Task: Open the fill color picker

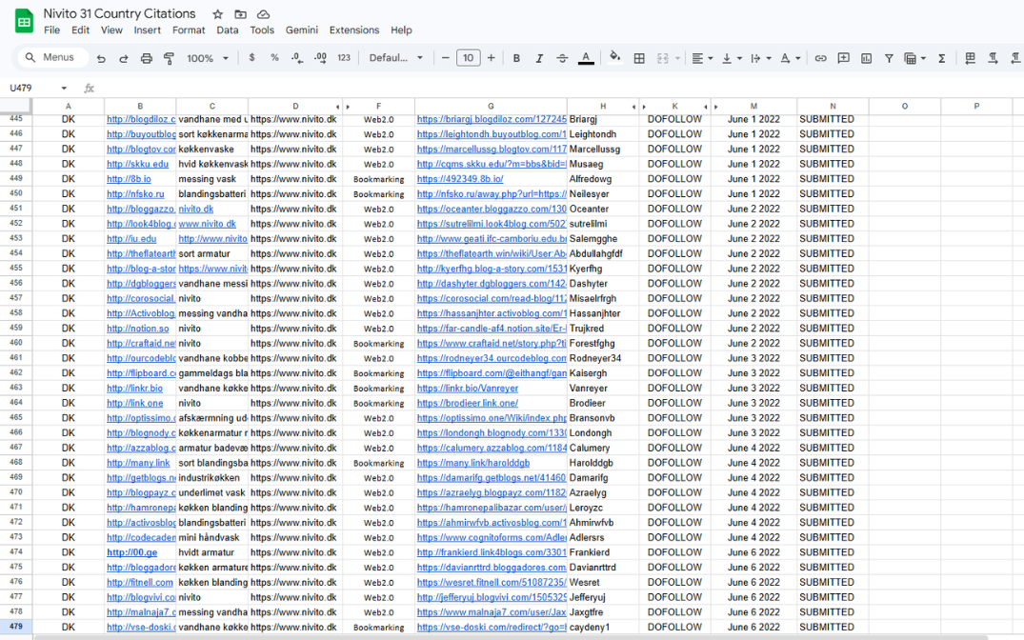Action: click(614, 58)
